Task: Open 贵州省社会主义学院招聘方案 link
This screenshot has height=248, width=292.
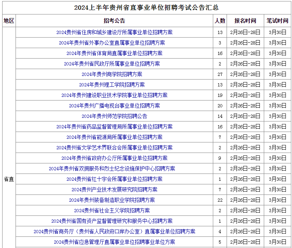Action: 112,210
